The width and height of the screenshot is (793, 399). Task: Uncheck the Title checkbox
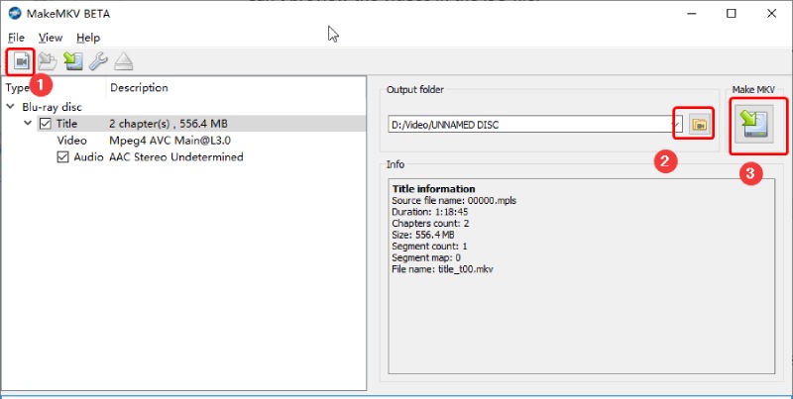(45, 123)
